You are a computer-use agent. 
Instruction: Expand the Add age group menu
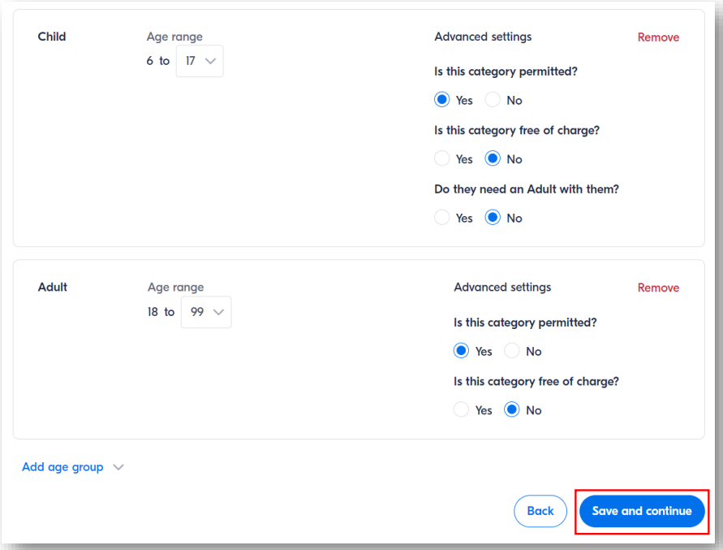coord(63,467)
